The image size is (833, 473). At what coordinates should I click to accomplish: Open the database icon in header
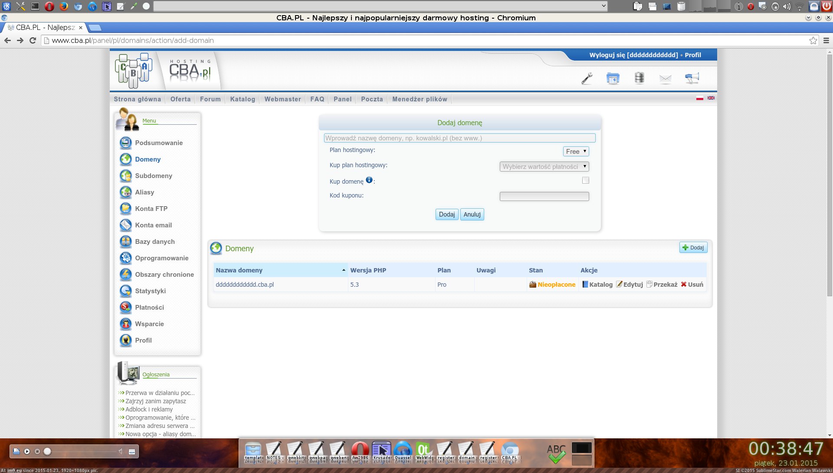pyautogui.click(x=639, y=78)
